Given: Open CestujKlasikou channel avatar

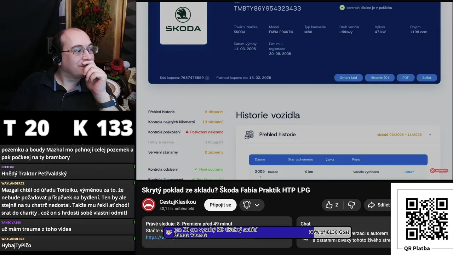Looking at the screenshot, I should point(149,205).
